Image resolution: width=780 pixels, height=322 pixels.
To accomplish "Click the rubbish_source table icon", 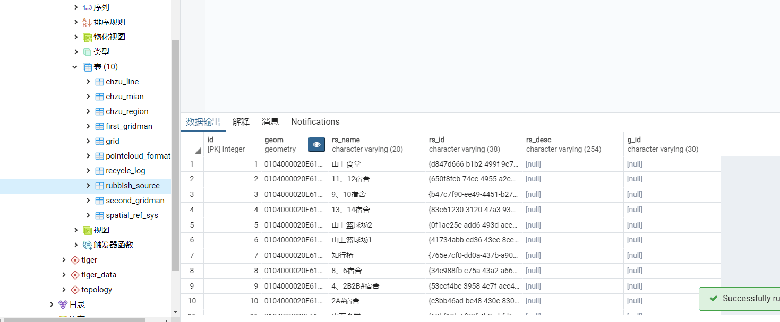I will coord(99,186).
